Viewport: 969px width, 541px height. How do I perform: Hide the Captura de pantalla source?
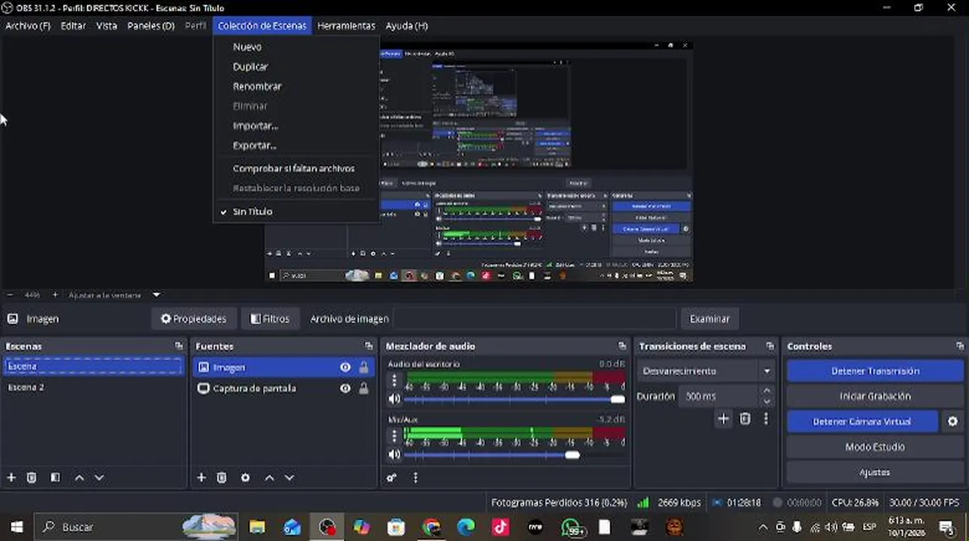pos(345,388)
